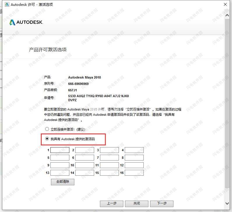Click the scrollbar down arrow
The height and width of the screenshot is (212, 232).
[x=227, y=203]
